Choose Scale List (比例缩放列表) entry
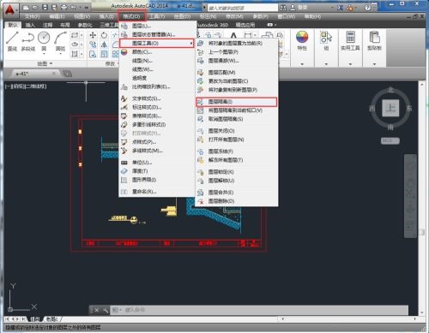This screenshot has height=333, width=429. click(157, 86)
